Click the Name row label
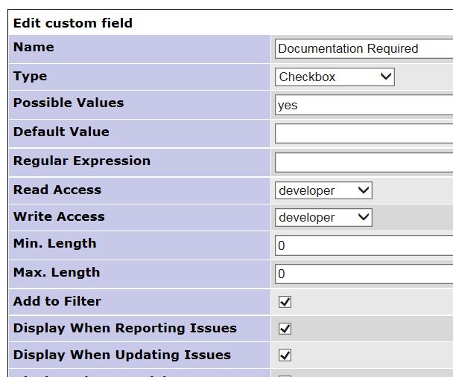 coord(34,47)
